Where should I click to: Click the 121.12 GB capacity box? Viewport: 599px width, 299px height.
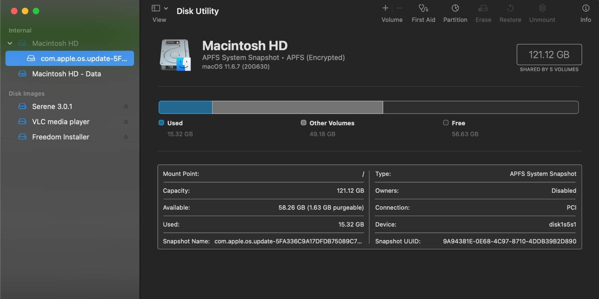pyautogui.click(x=549, y=55)
